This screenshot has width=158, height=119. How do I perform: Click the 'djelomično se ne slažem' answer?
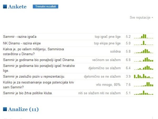coord(102,76)
